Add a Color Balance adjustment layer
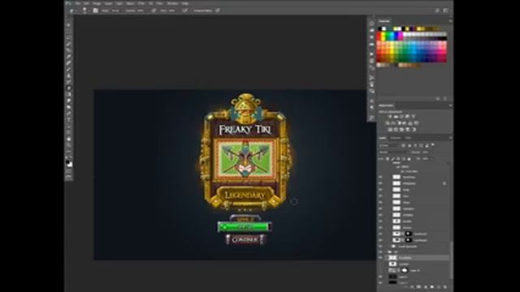 (x=393, y=122)
